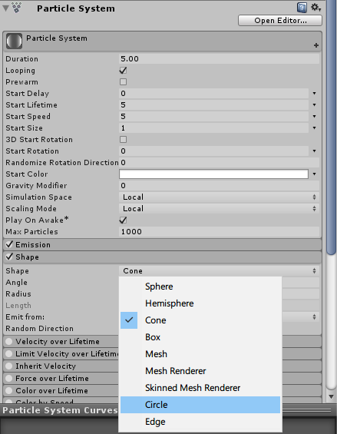Enable the Prewarm checkbox
The height and width of the screenshot is (434, 337).
tap(123, 82)
